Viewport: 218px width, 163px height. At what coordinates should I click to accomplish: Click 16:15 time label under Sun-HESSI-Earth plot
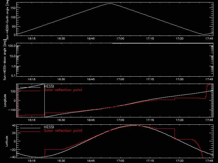tap(32, 39)
